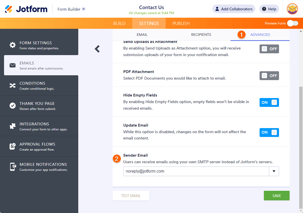Screen dimensions: 303x213
Task: Go to the Publish tab
Action: [x=181, y=23]
